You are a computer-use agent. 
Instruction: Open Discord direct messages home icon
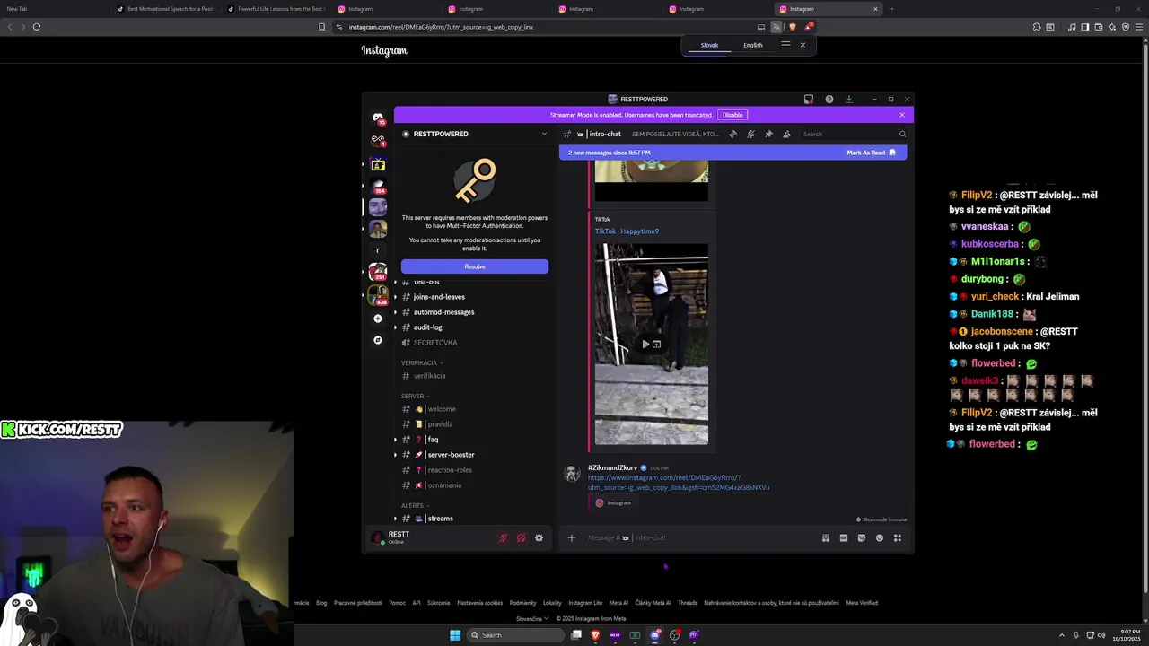click(x=378, y=118)
